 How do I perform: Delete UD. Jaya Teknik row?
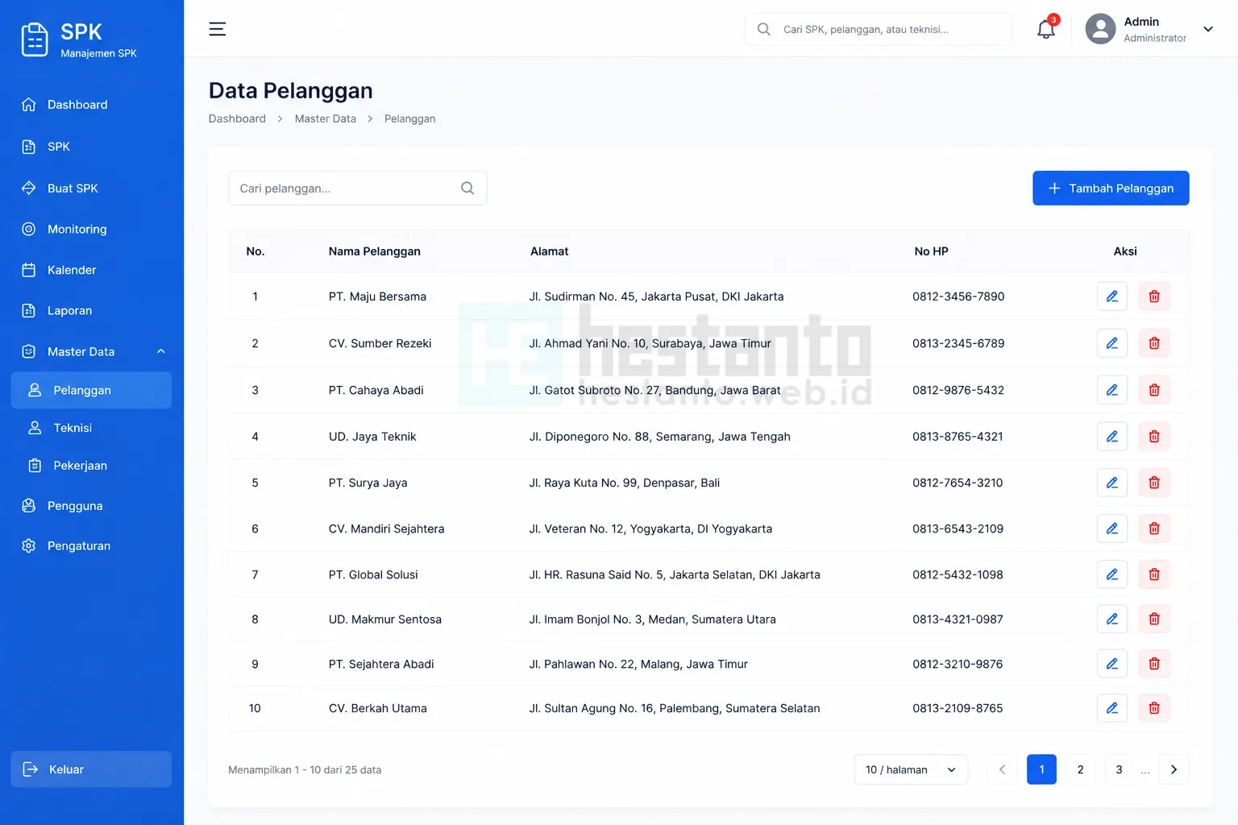click(x=1154, y=437)
